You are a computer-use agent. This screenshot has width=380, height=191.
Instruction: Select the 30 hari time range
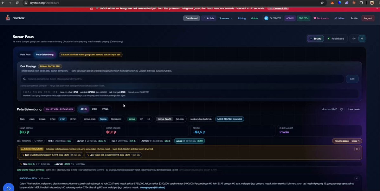tap(73, 119)
